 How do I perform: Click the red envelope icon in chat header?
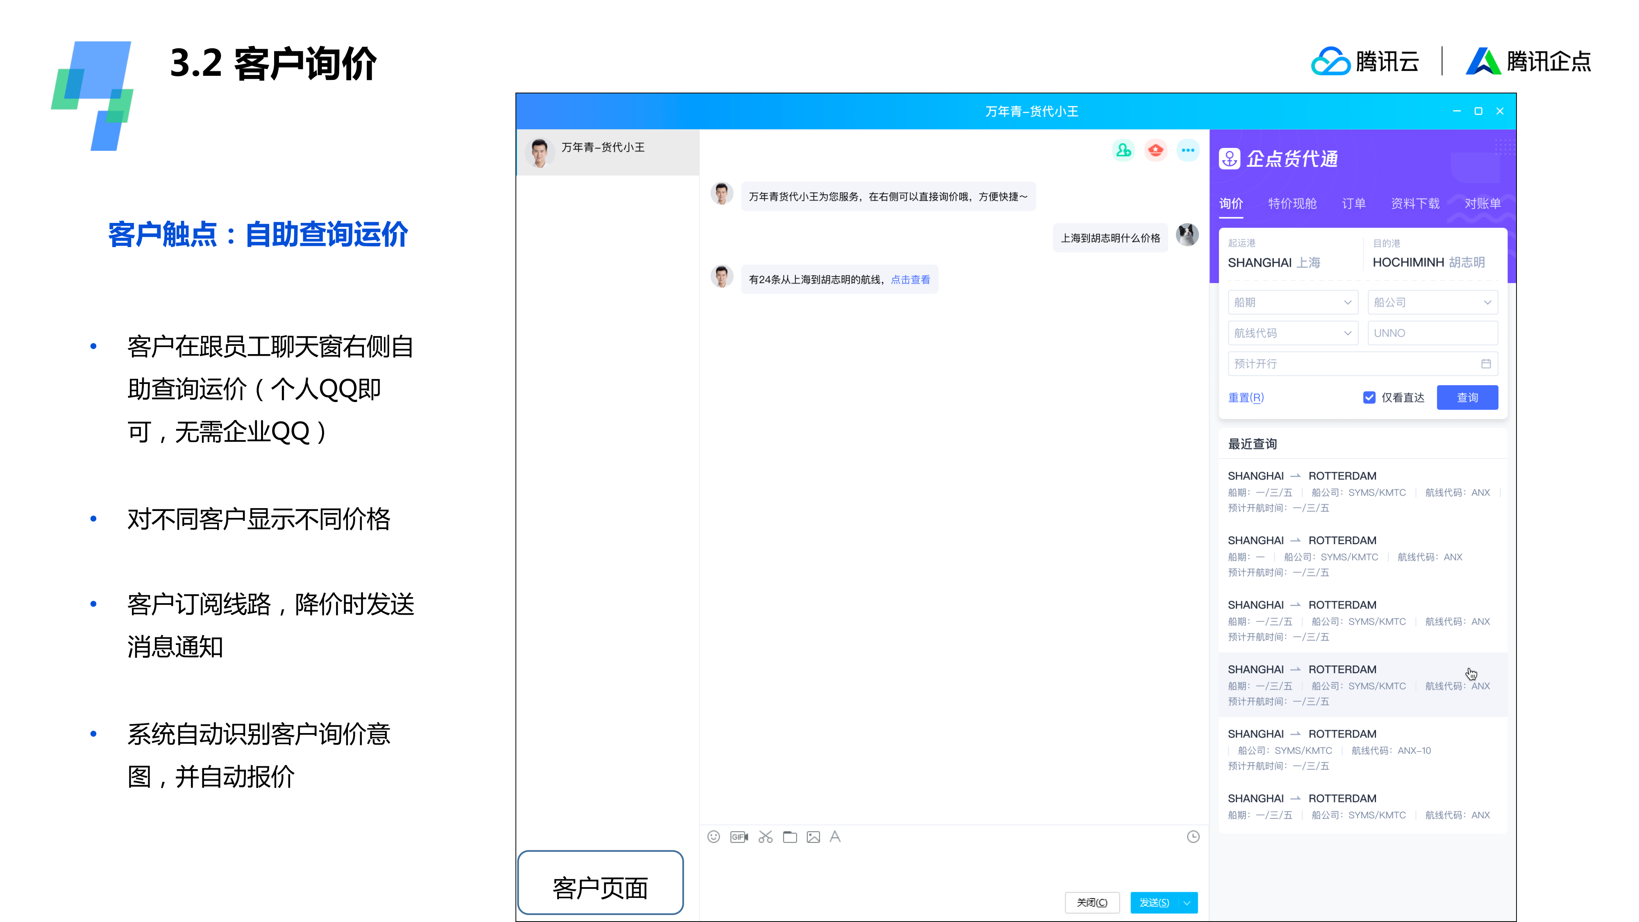[1155, 150]
